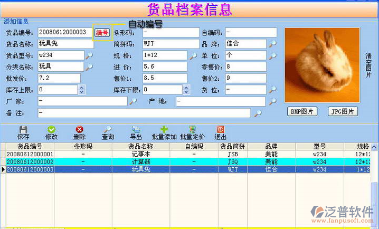Select the 计算器 row in the table
Image resolution: width=379 pixels, height=229 pixels.
coord(141,161)
